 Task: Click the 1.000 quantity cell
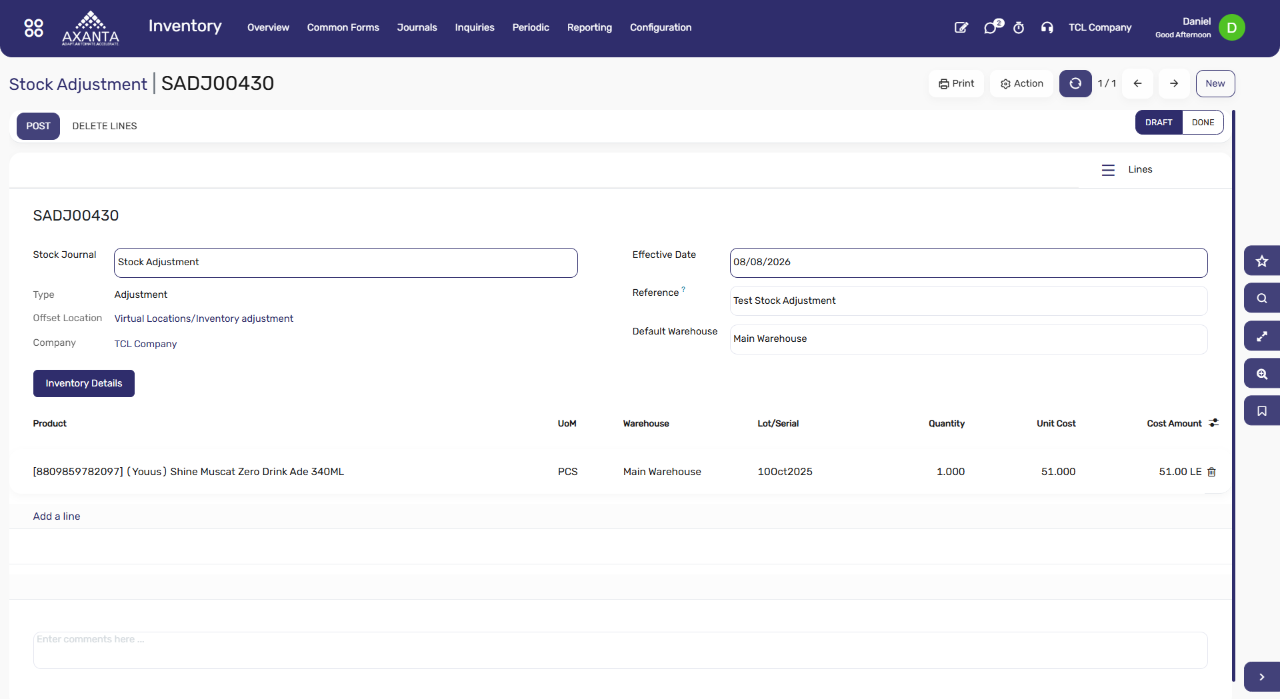click(950, 472)
